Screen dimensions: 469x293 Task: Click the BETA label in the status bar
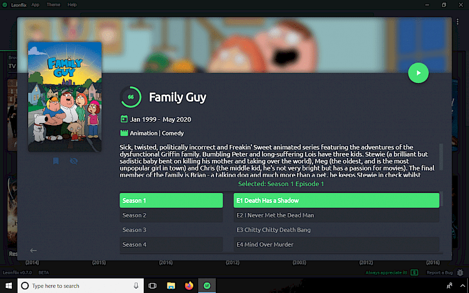tap(44, 272)
